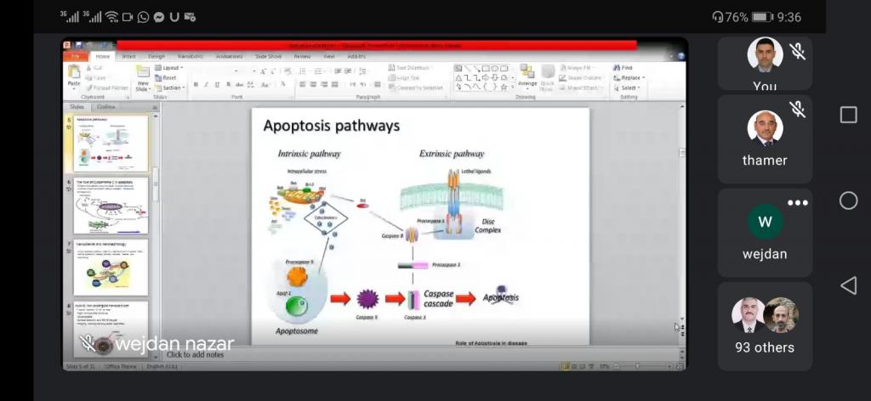
Task: Open the 93 others participant list
Action: [x=765, y=326]
